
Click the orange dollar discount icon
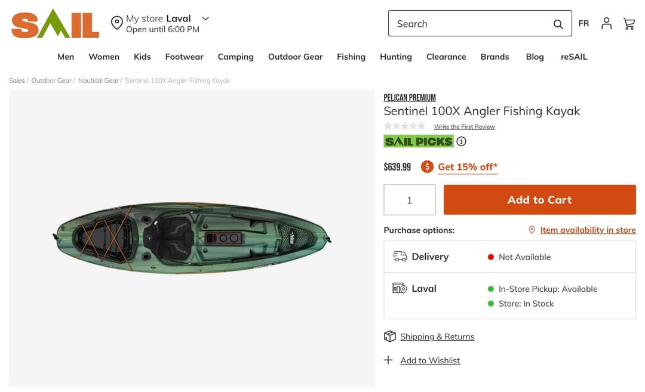(x=426, y=167)
